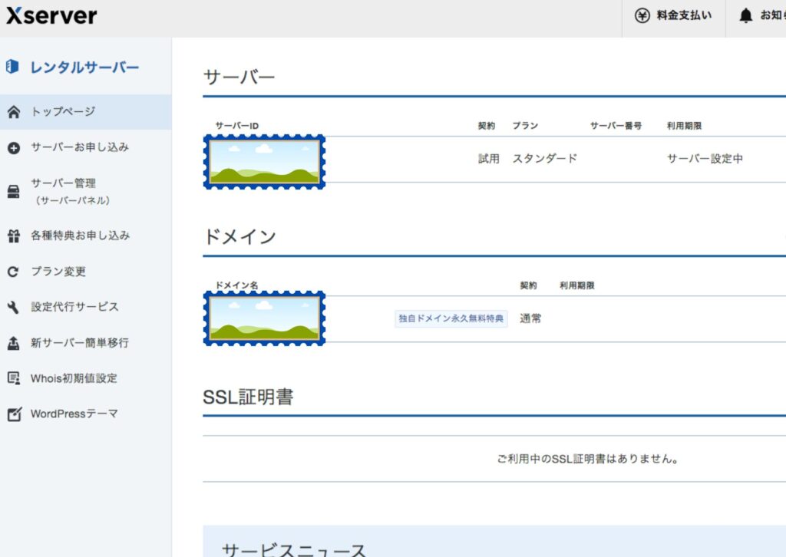Click the 料金支払い link
The height and width of the screenshot is (557, 786).
click(x=673, y=15)
